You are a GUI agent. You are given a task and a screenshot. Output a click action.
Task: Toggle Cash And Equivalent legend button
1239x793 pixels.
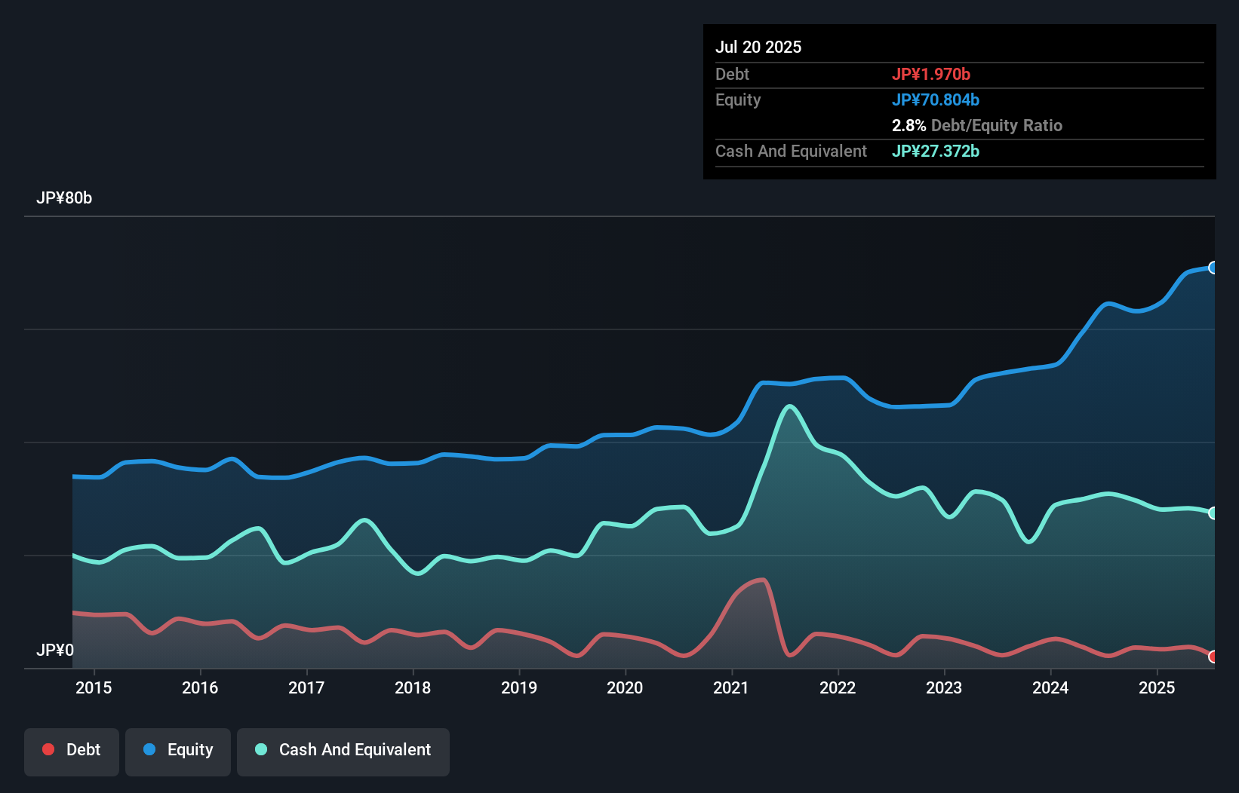coord(343,751)
